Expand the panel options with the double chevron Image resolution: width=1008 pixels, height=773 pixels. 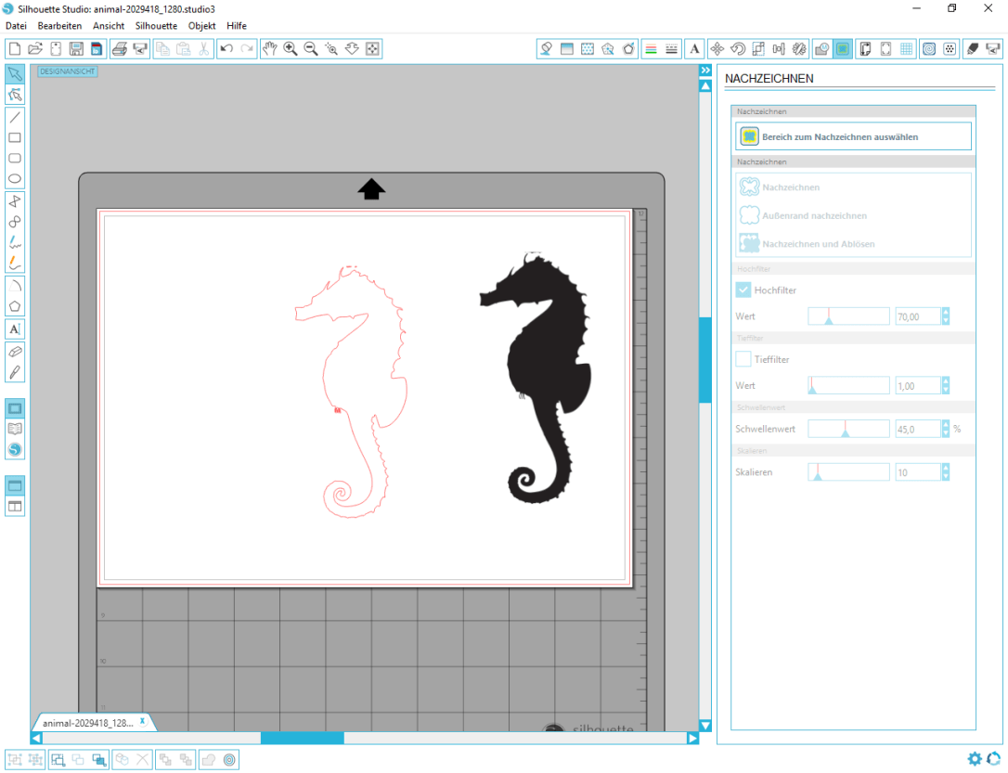tap(706, 69)
